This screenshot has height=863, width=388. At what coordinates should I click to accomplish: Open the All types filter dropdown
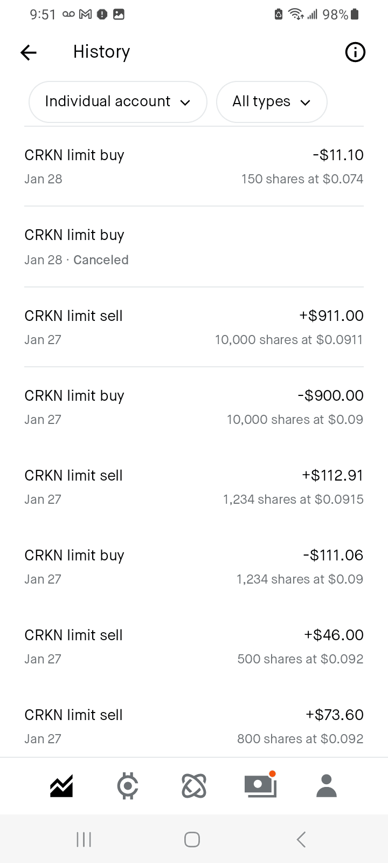(272, 102)
